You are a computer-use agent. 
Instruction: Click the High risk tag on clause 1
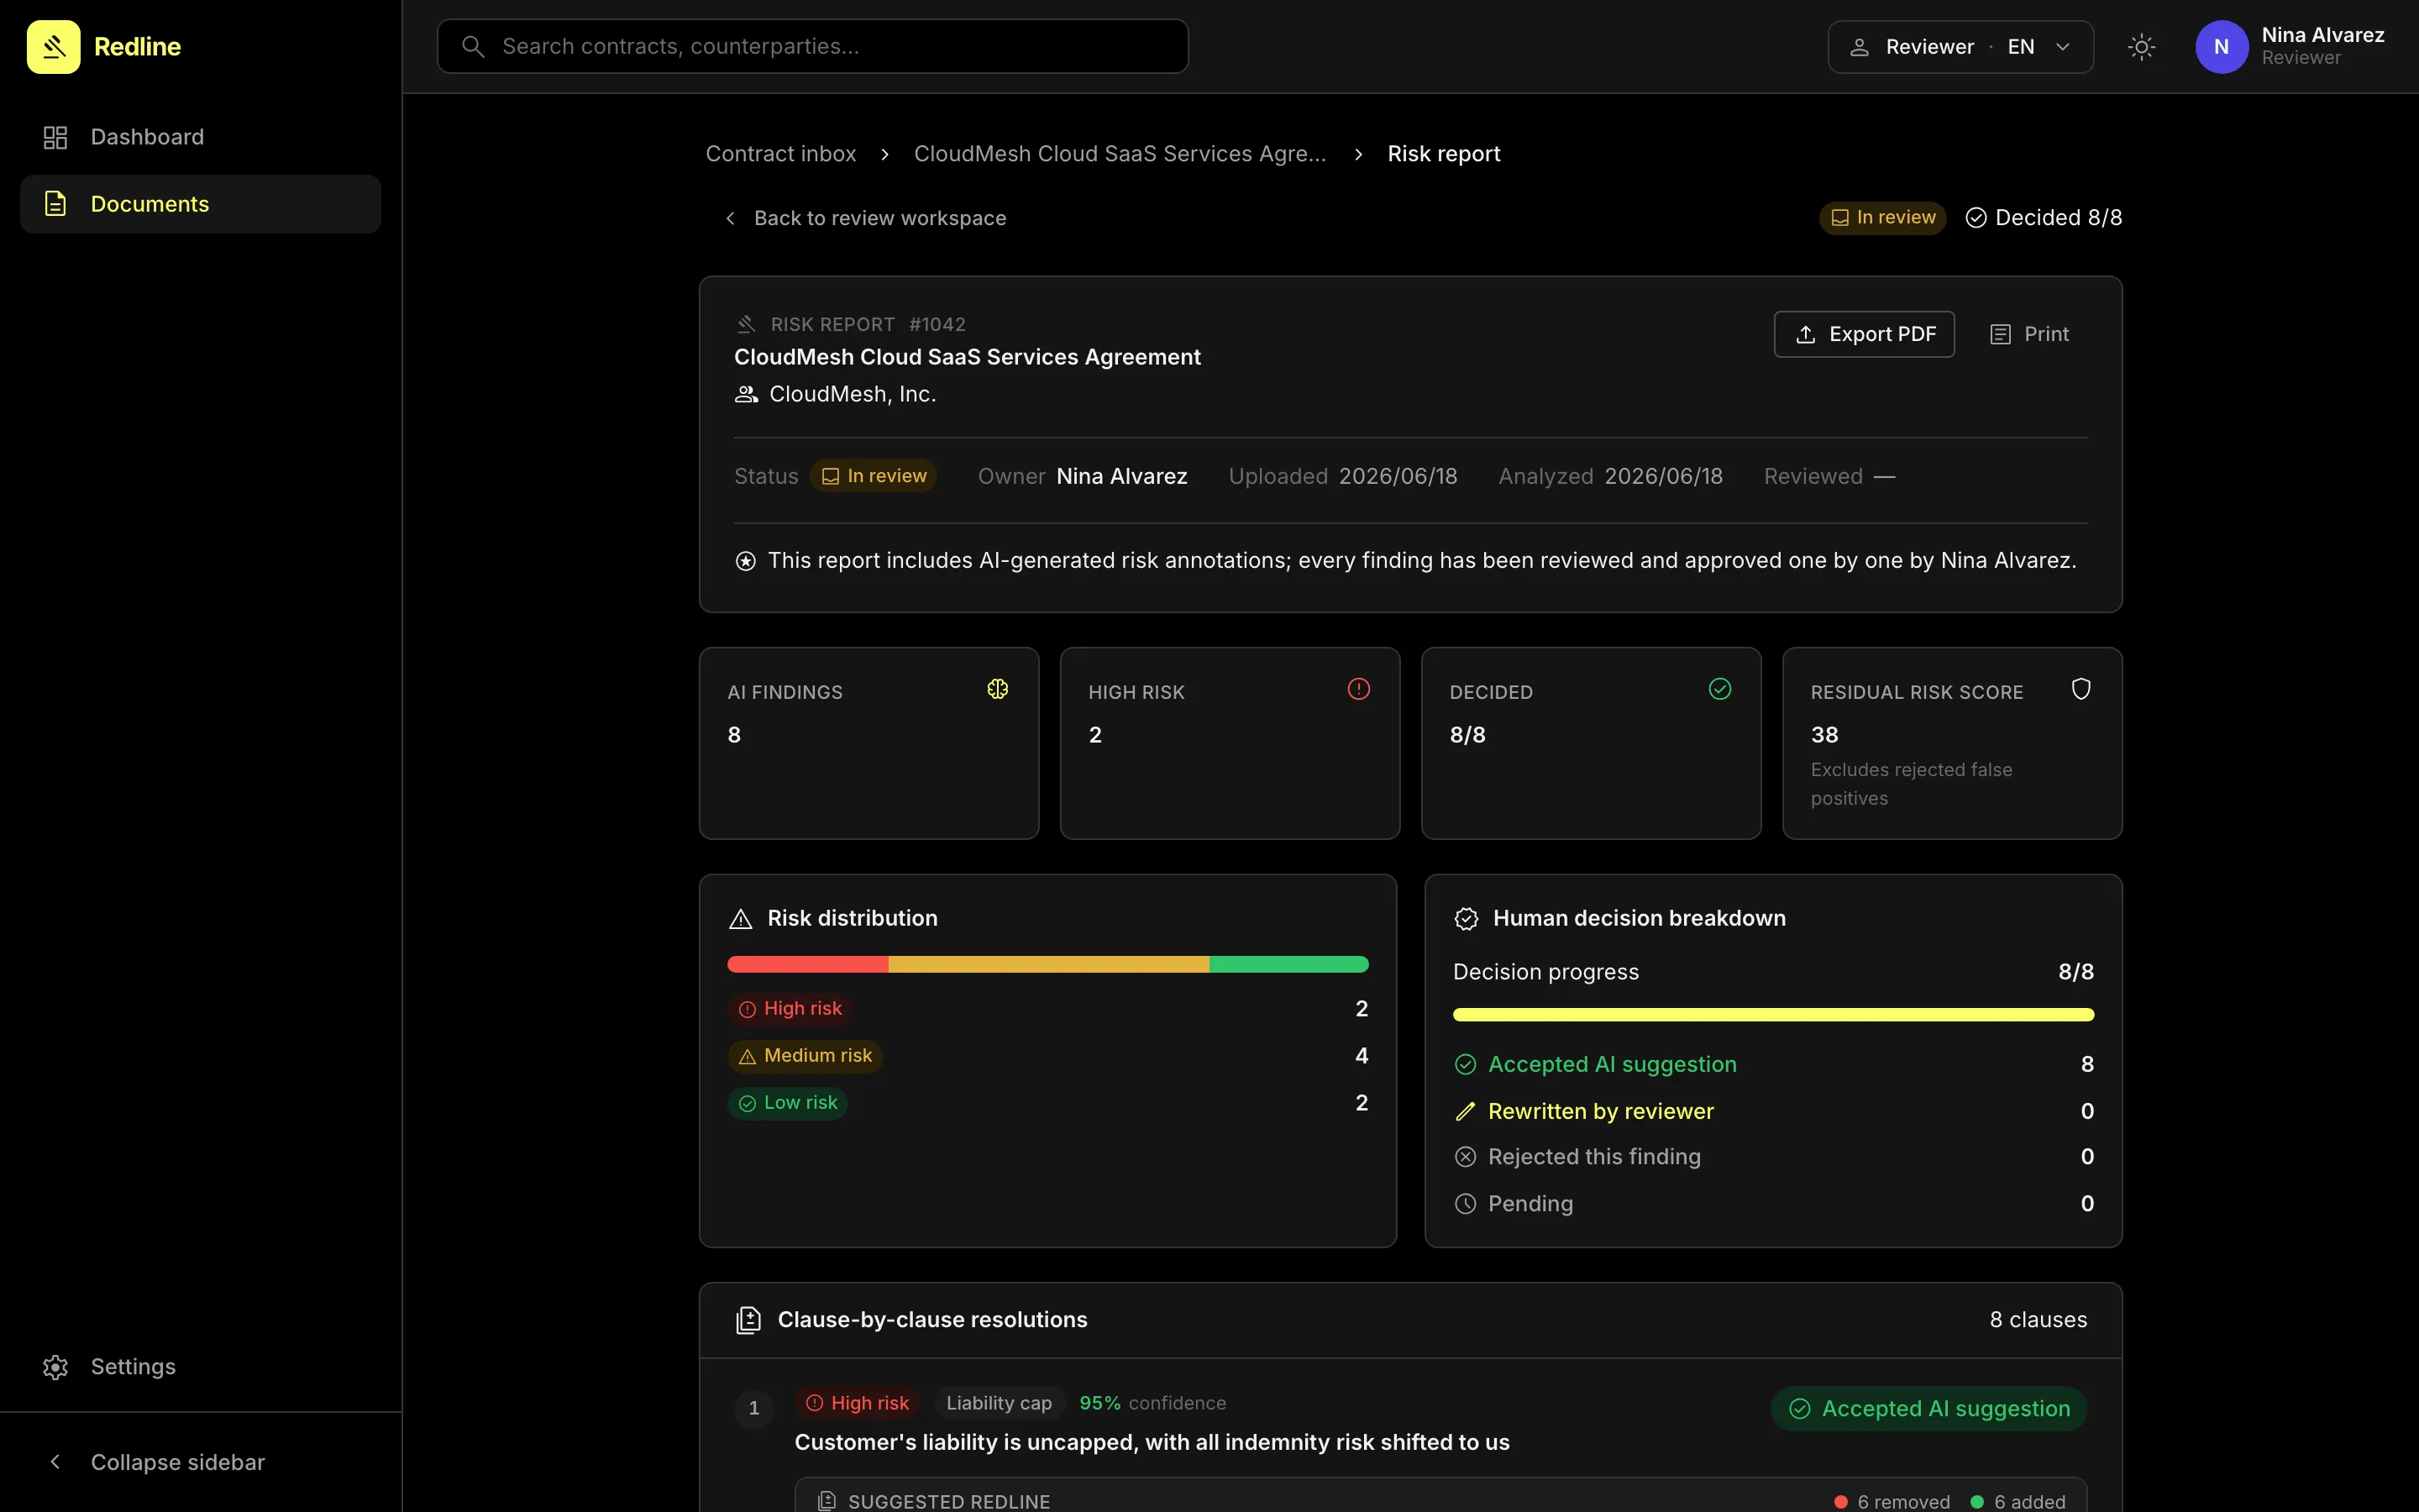coord(858,1403)
